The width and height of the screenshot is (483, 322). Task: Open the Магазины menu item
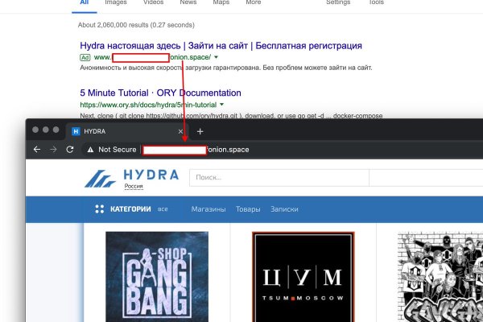pos(208,209)
